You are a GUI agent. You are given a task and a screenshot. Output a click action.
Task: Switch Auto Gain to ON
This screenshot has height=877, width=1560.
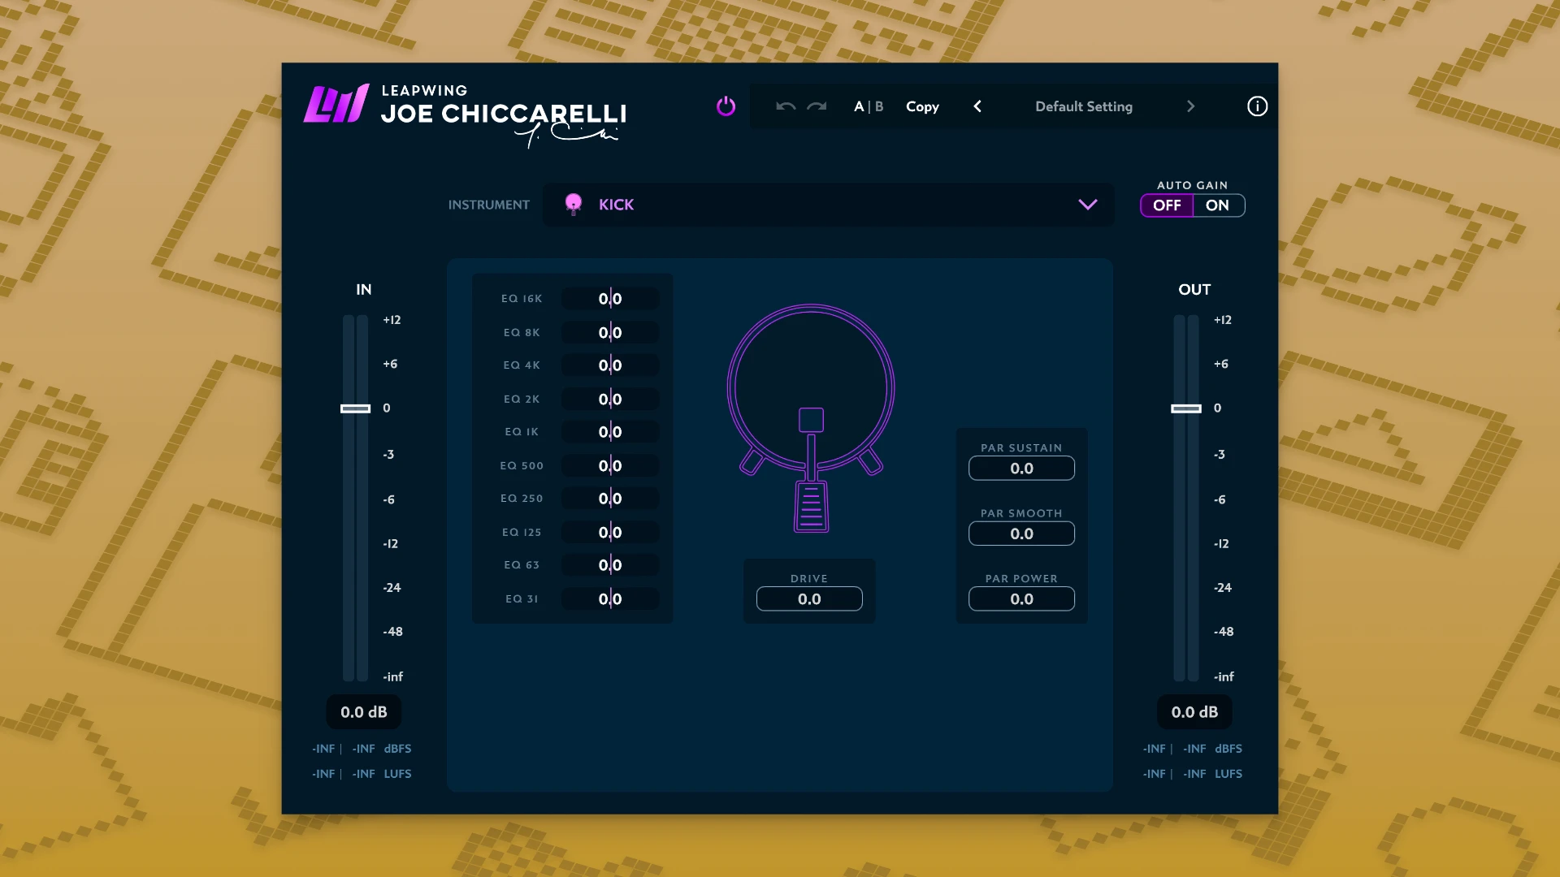(x=1217, y=205)
